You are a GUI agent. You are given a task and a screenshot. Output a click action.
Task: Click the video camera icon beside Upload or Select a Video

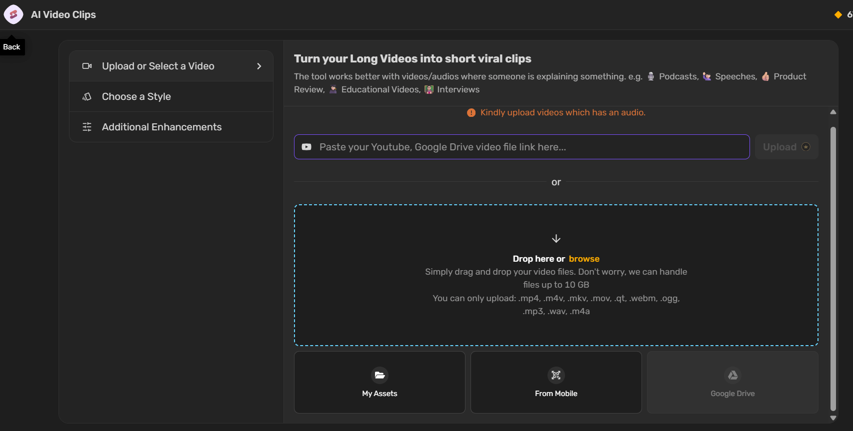[87, 66]
